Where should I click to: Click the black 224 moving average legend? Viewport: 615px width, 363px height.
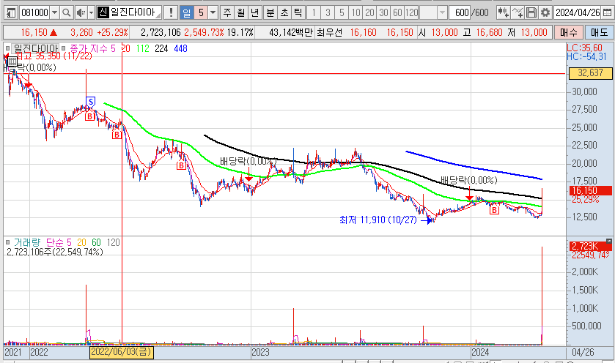click(x=161, y=48)
